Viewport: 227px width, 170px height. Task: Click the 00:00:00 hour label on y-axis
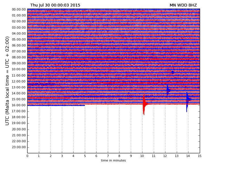pos(19,9)
